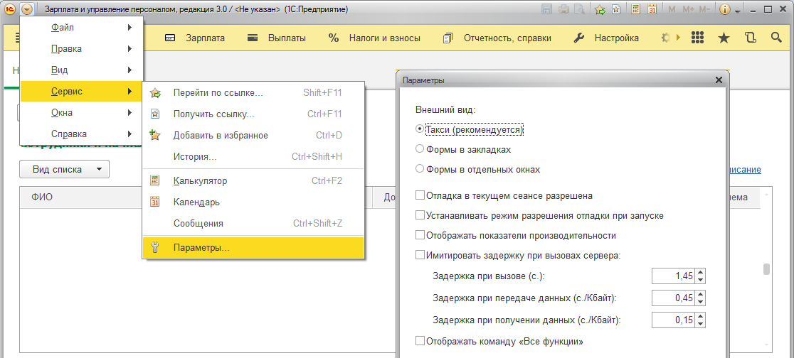Click the banknote icon beside Зарплата
794x358 pixels.
click(x=170, y=38)
